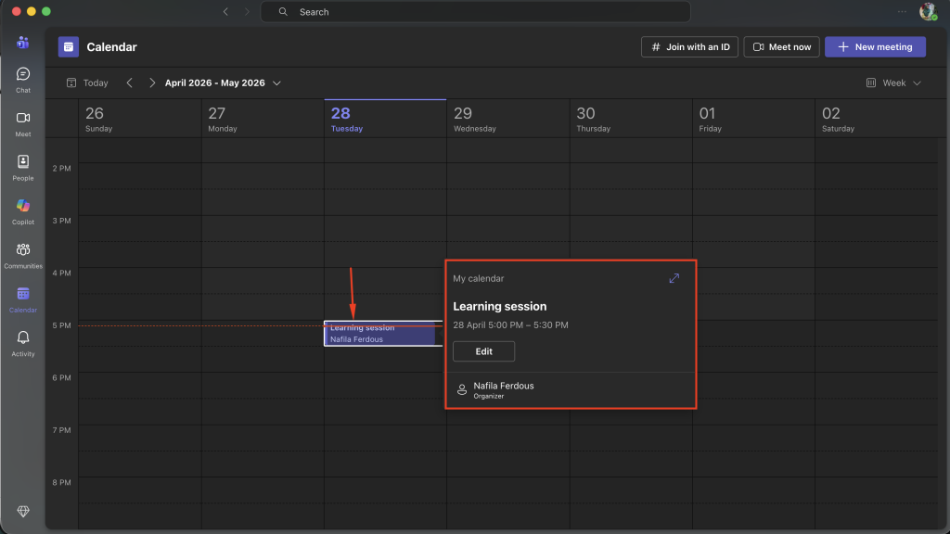Jump to Today in calendar
The height and width of the screenshot is (534, 950).
[x=87, y=83]
